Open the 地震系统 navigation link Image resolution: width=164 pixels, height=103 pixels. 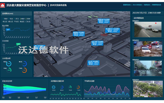147,5
